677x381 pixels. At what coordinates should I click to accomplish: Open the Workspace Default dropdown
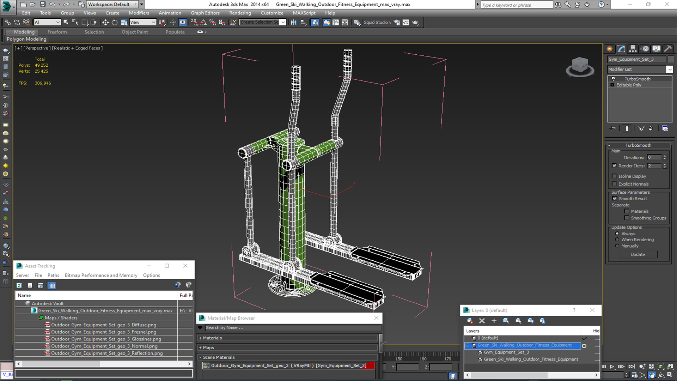coord(112,4)
